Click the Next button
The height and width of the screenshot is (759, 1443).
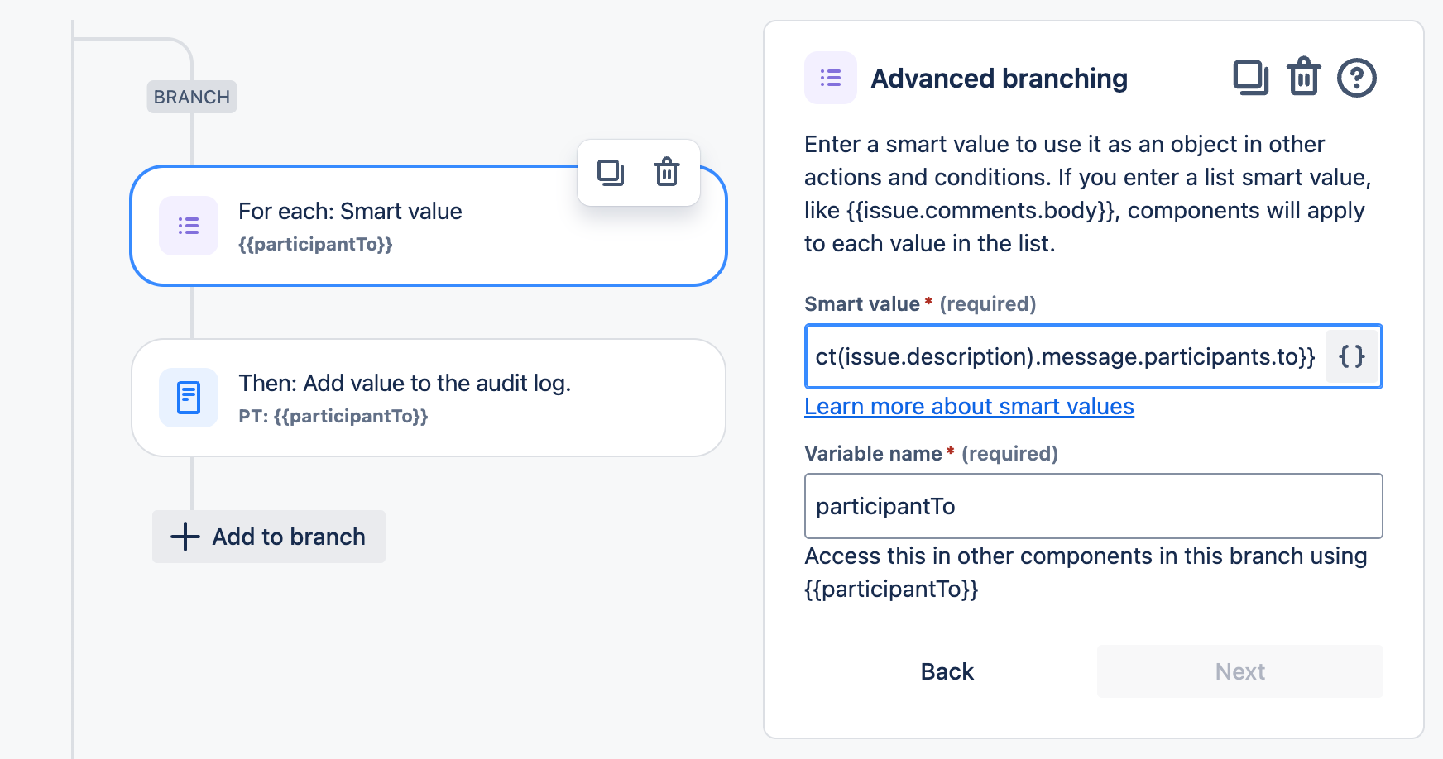pyautogui.click(x=1240, y=671)
